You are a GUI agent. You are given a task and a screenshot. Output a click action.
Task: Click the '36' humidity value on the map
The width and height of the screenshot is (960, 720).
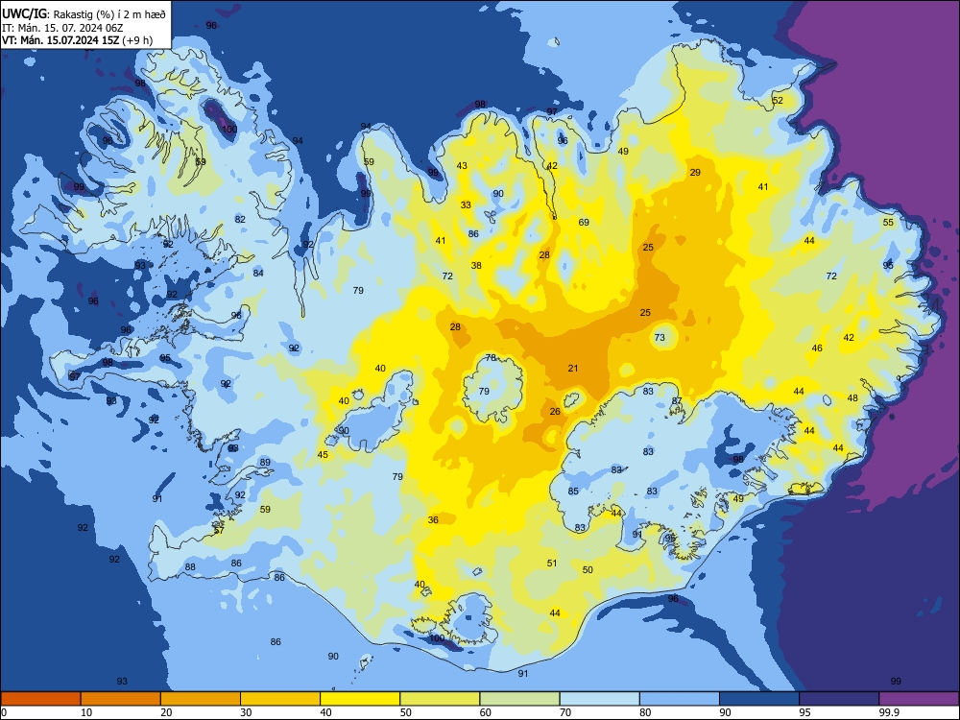tap(433, 519)
